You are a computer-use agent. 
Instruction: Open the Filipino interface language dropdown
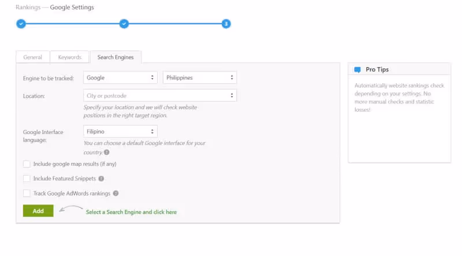(120, 131)
